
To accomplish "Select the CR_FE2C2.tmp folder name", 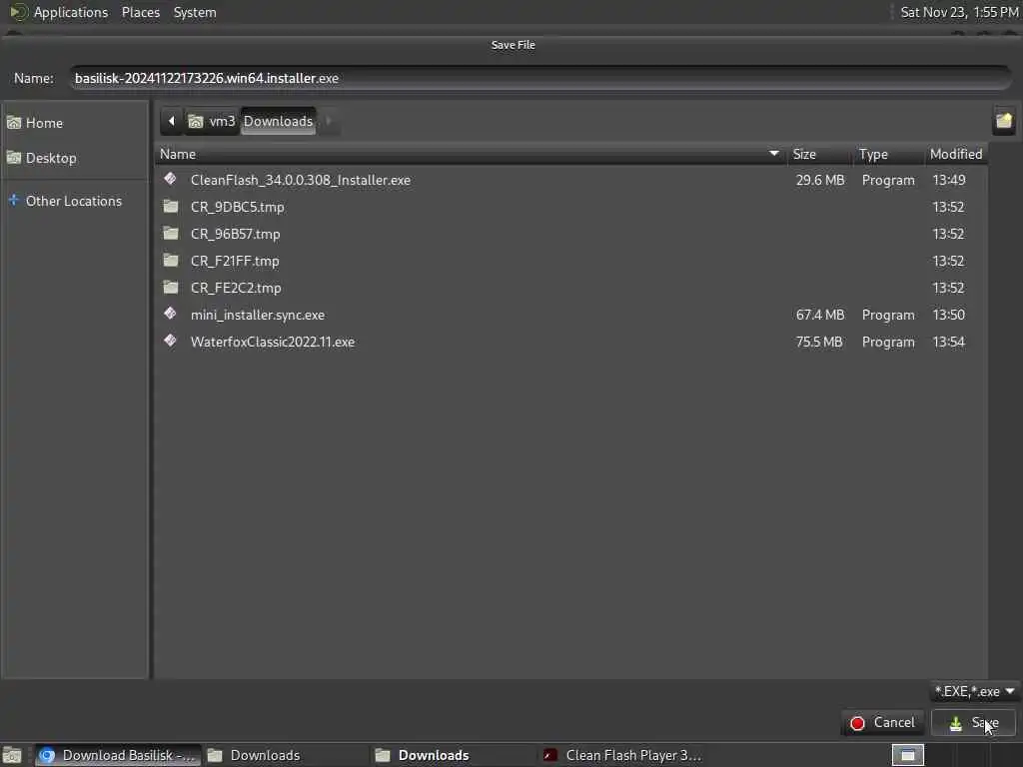I will click(x=236, y=288).
